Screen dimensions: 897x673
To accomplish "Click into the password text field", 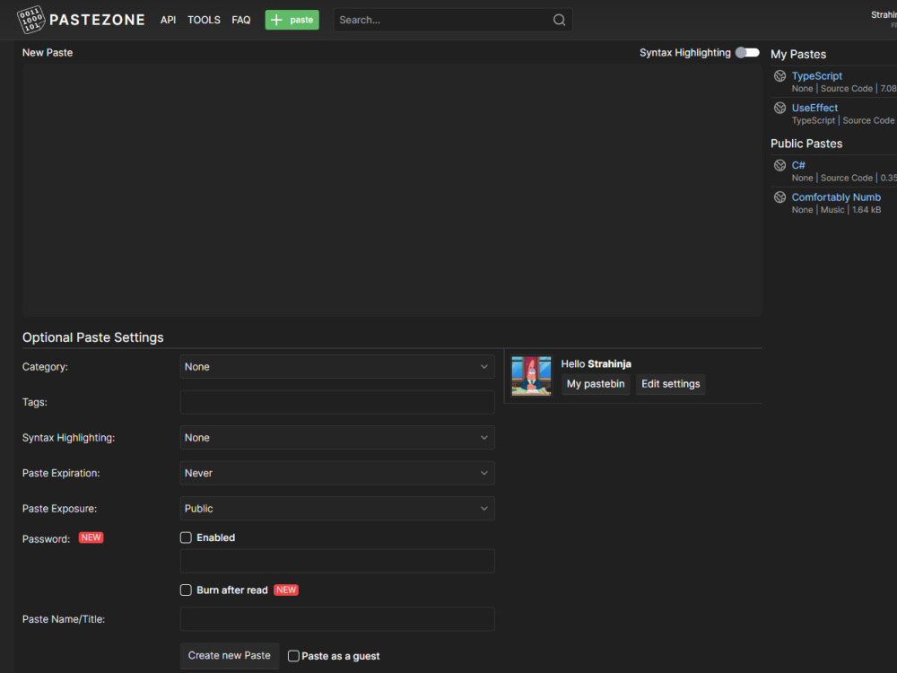I will [x=337, y=562].
